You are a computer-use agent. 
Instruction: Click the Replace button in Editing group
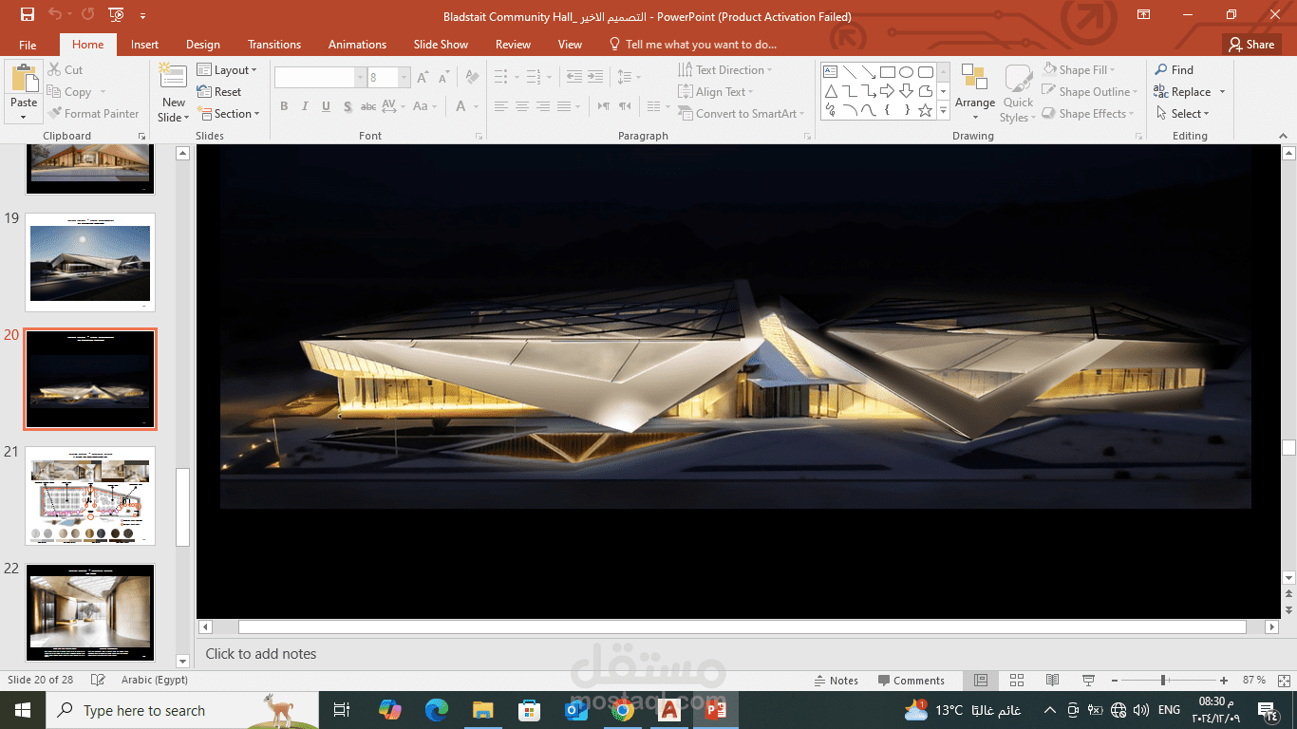pyautogui.click(x=1189, y=91)
